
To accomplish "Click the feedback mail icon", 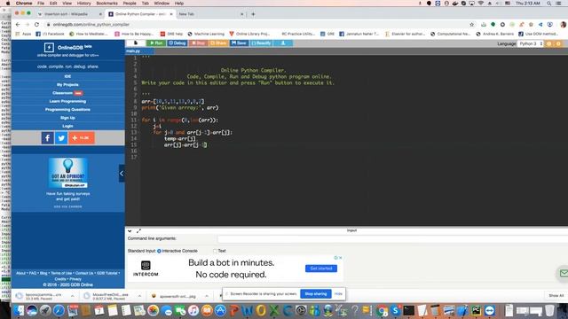I will pyautogui.click(x=563, y=274).
